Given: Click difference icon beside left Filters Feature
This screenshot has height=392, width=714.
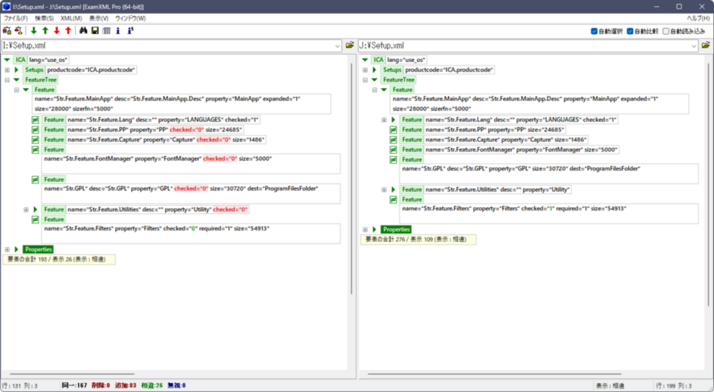Looking at the screenshot, I should tap(35, 220).
